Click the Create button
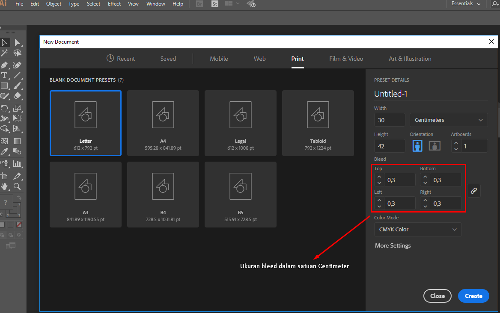 coord(473,296)
